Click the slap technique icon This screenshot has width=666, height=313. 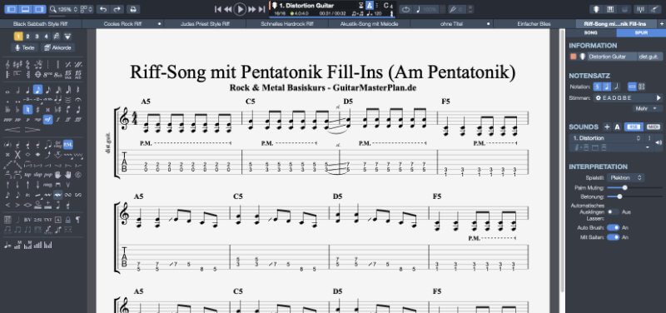click(x=37, y=175)
